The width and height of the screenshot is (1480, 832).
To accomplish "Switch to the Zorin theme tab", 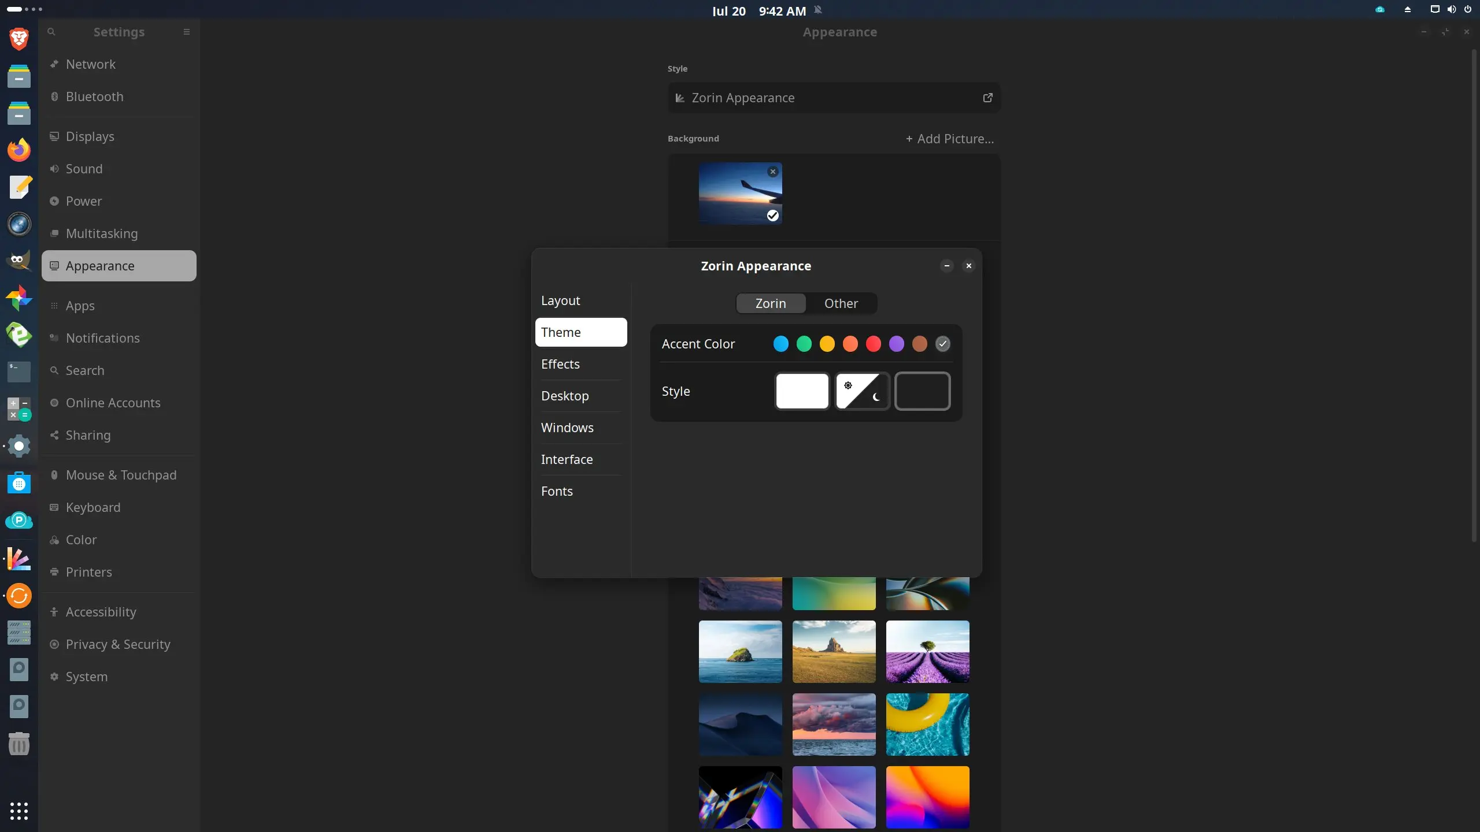I will pyautogui.click(x=771, y=303).
